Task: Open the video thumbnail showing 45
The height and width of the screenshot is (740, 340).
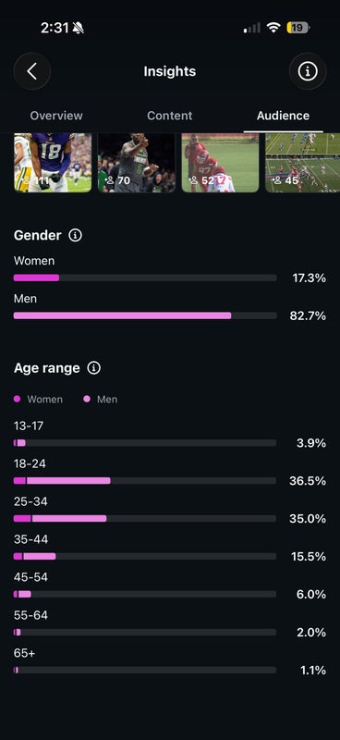Action: pos(302,163)
